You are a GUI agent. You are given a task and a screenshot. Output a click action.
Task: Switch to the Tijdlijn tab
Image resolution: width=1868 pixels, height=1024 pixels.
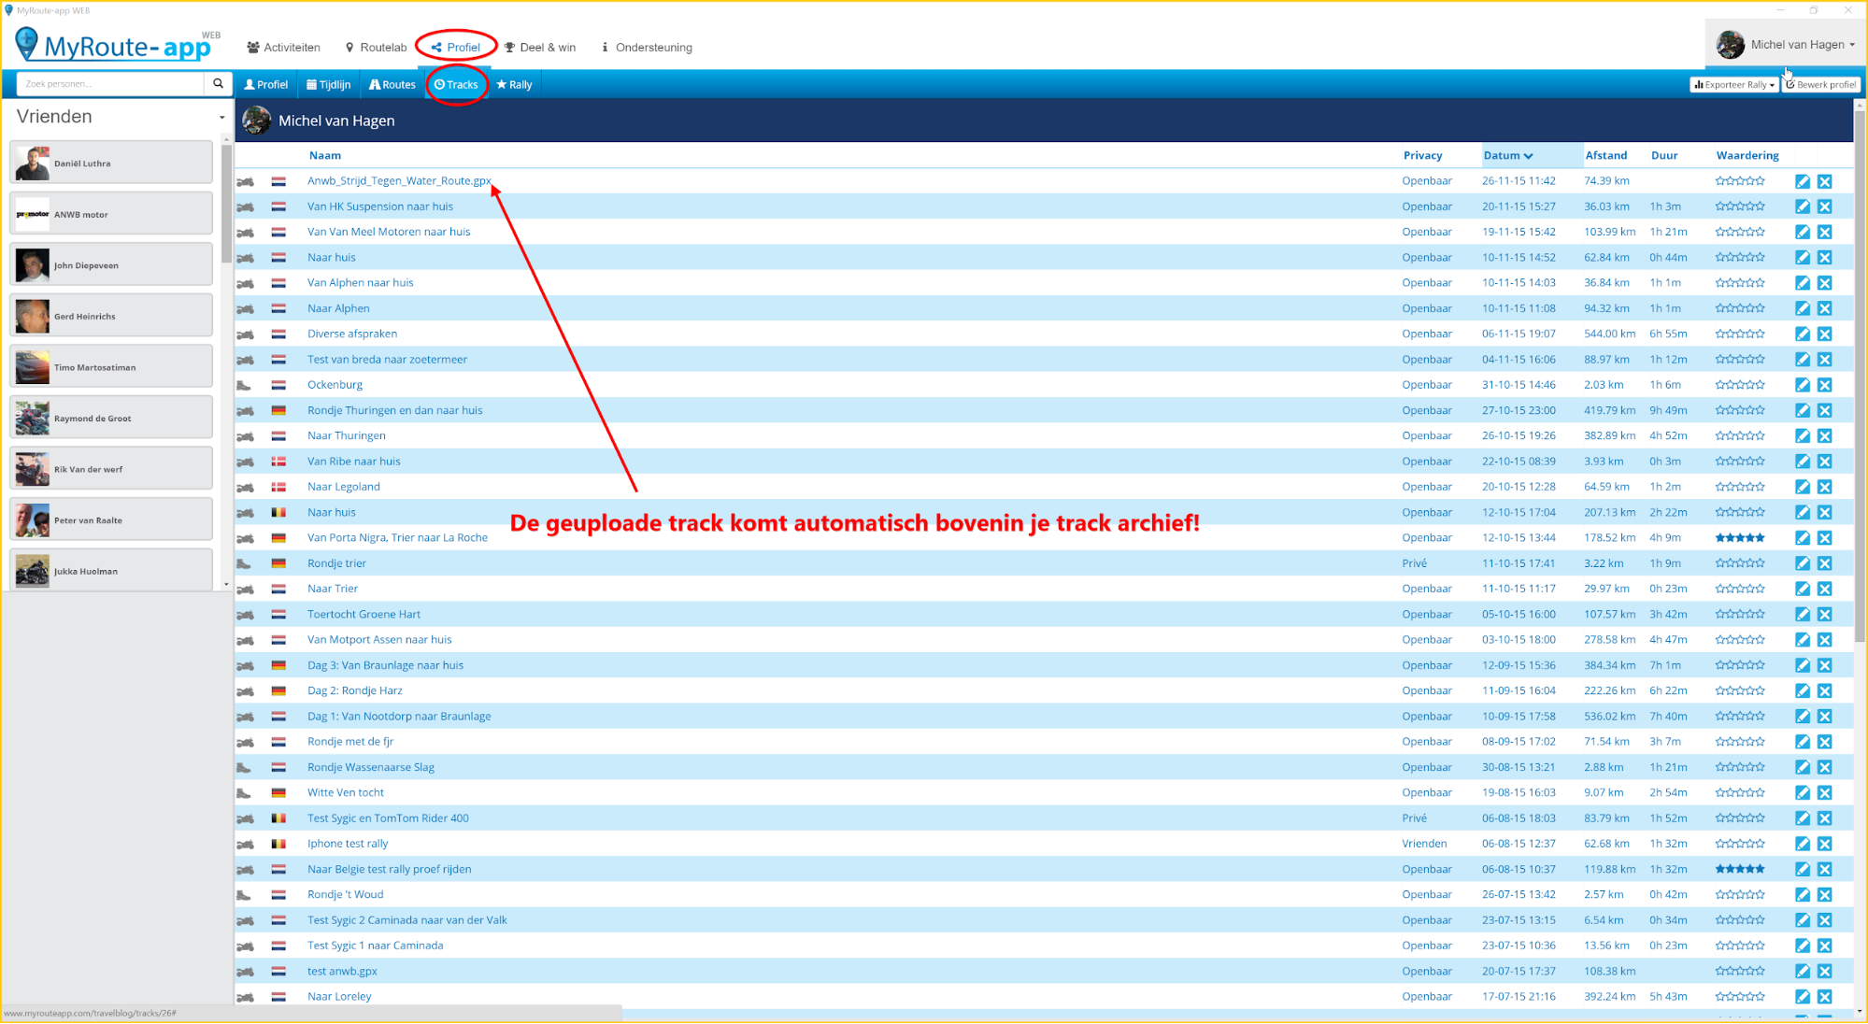point(328,84)
